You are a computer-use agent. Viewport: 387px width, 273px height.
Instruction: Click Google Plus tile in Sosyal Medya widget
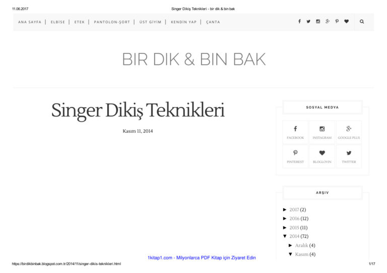point(349,132)
